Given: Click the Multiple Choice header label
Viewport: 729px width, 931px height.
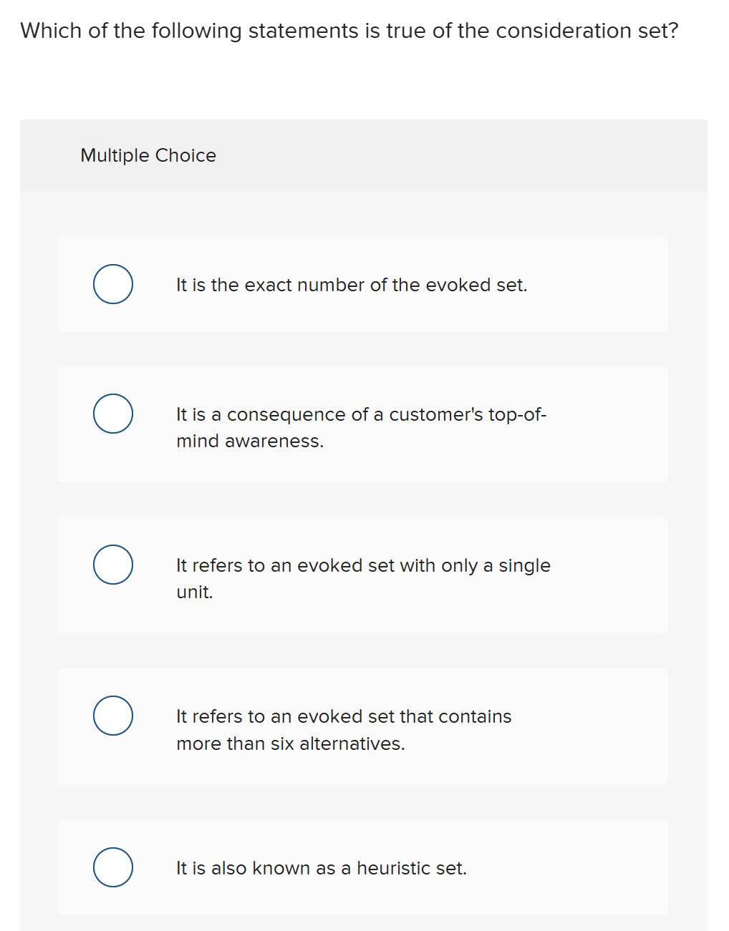Looking at the screenshot, I should coord(148,155).
